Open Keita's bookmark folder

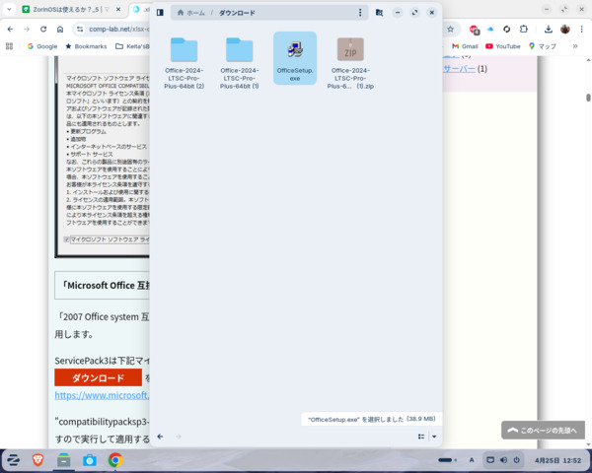pyautogui.click(x=132, y=46)
